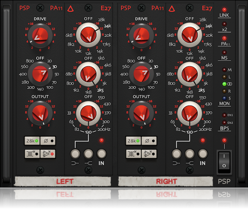Select 2k5 frequency on LEFT E27 mid band
The image size is (248, 210).
(100, 90)
